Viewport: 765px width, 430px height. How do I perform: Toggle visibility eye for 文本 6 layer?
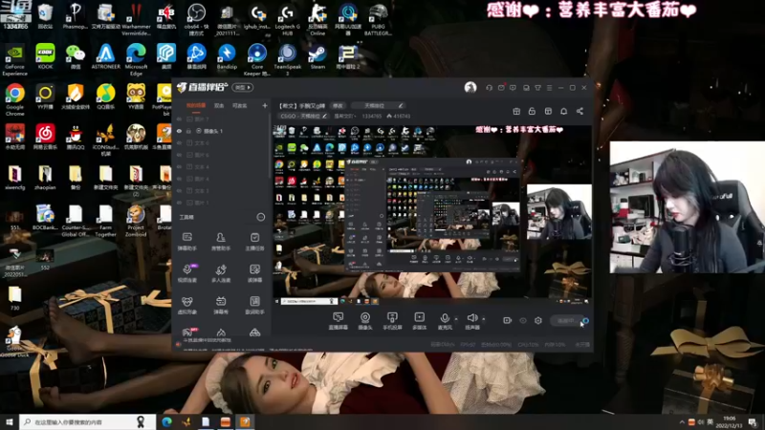coord(179,142)
